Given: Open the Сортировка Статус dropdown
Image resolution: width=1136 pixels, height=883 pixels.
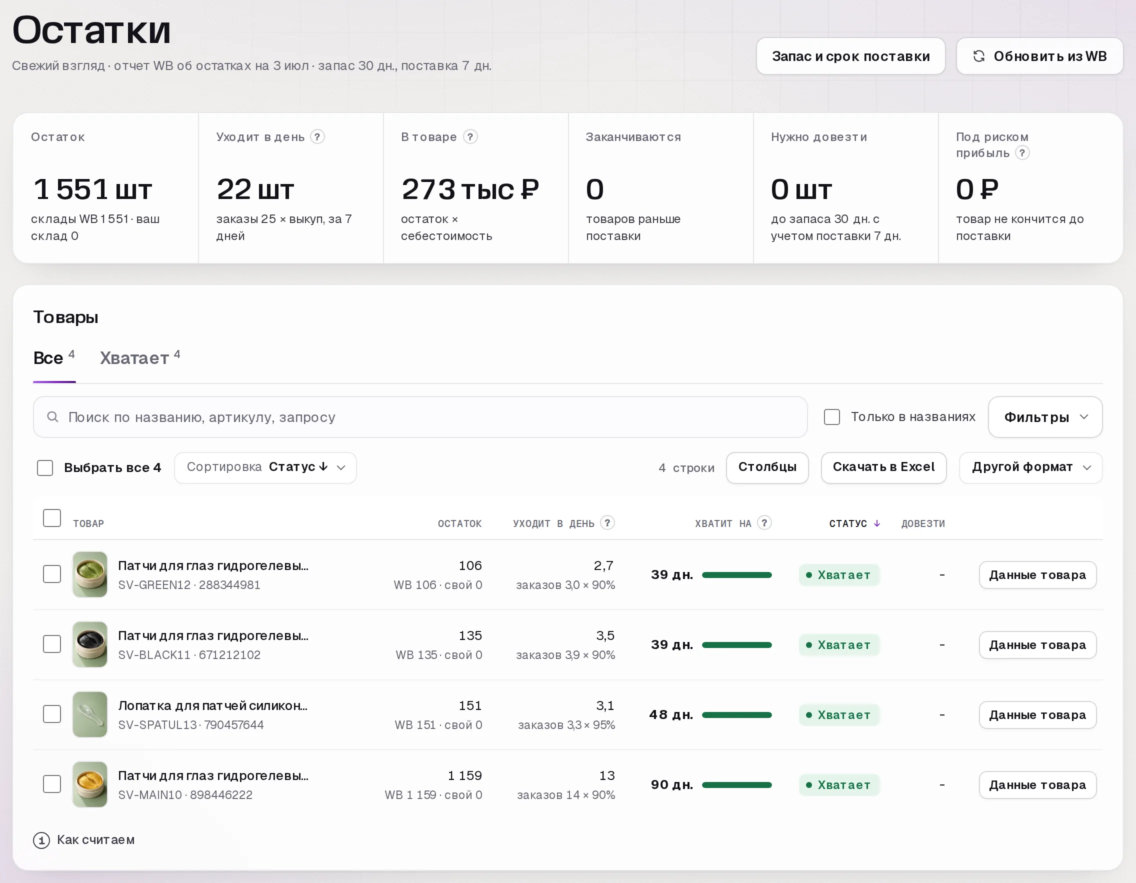Looking at the screenshot, I should (x=265, y=467).
